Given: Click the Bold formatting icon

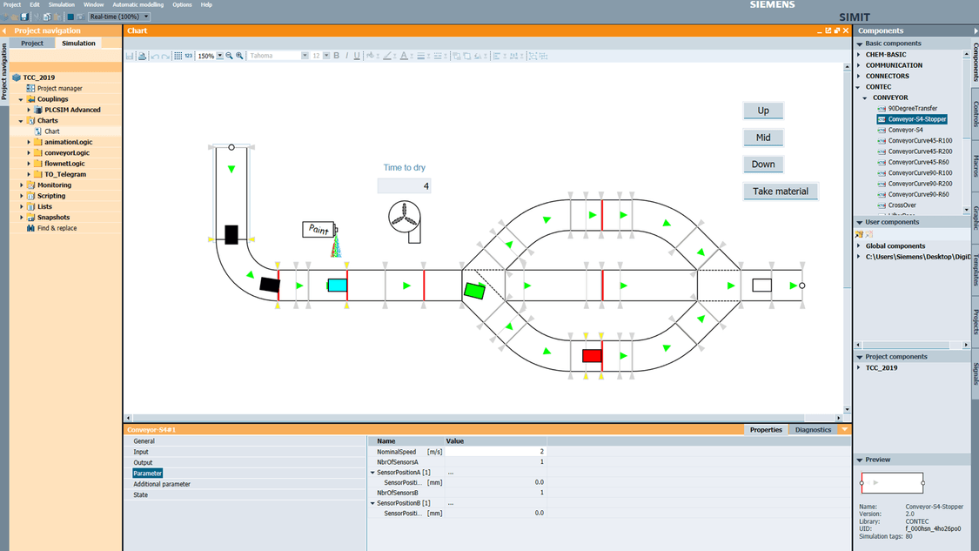Looking at the screenshot, I should pyautogui.click(x=335, y=56).
